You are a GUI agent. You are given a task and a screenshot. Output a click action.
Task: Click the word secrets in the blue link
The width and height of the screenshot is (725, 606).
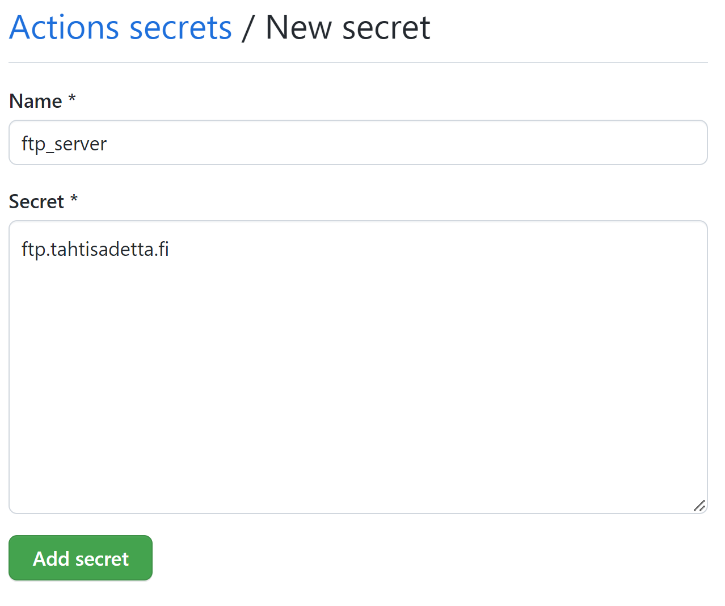tap(180, 27)
